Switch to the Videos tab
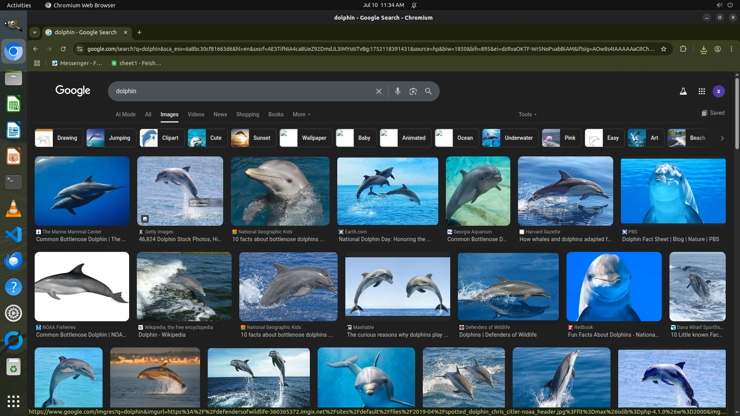The image size is (740, 416). [x=196, y=114]
